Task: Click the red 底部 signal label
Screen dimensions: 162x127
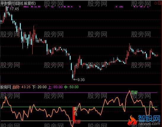Action: (x=77, y=122)
